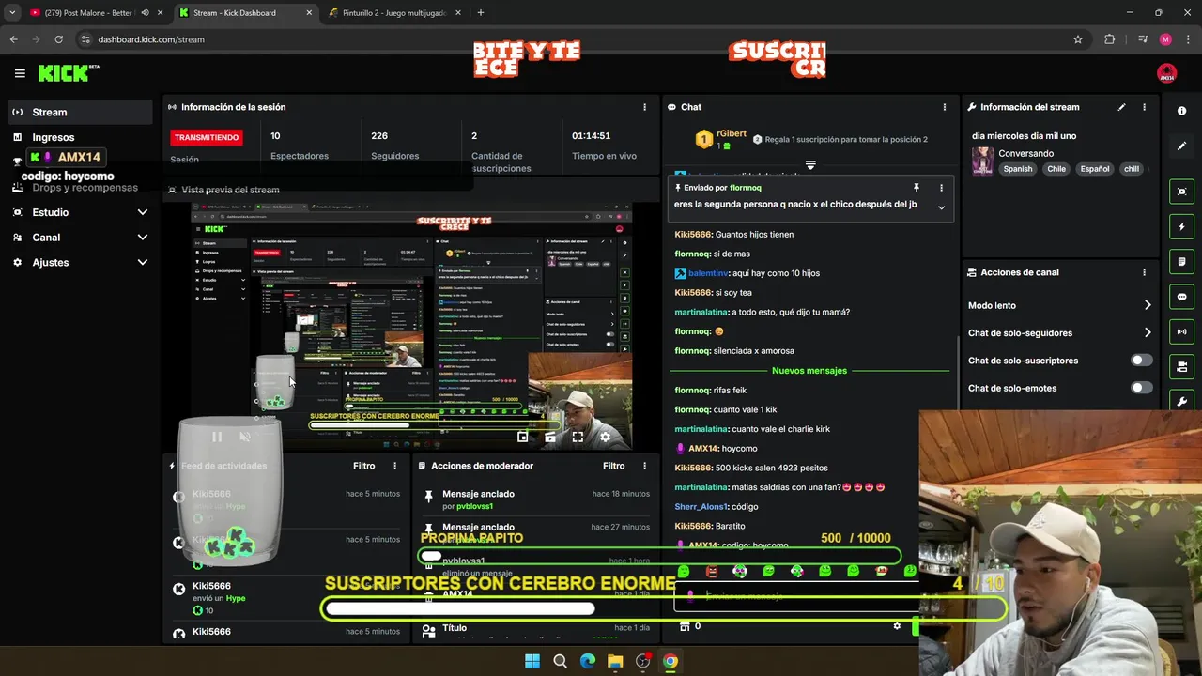Open Modo lento options chevron
The image size is (1202, 676).
pyautogui.click(x=1147, y=305)
